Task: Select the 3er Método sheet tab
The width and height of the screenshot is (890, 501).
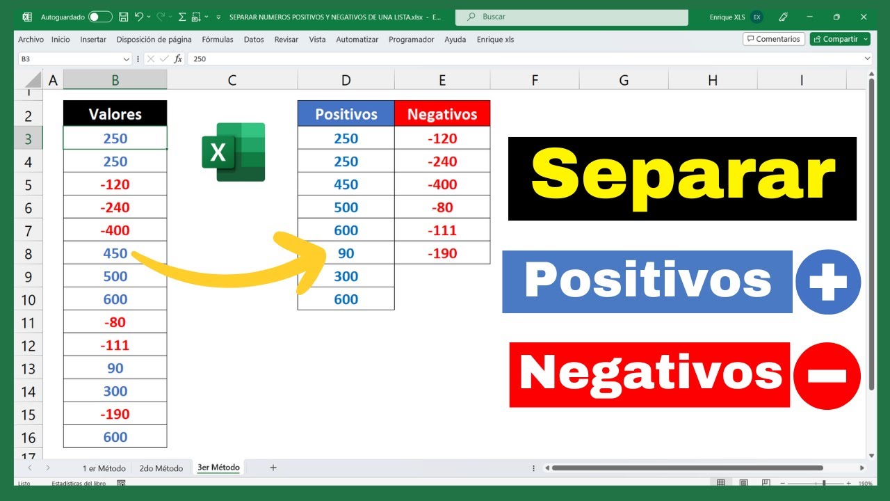Action: (x=218, y=468)
